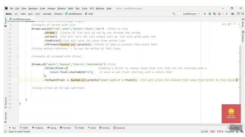This screenshot has width=245, height=137.
Task: Click the Run Anything window icon
Action: 238,14
